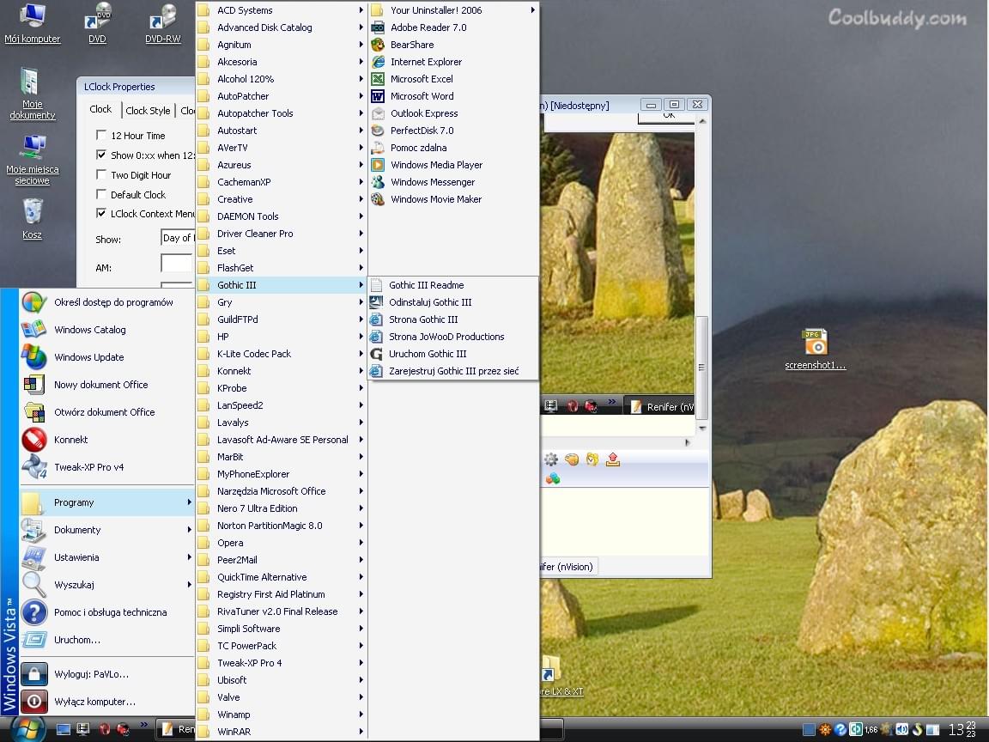Click Wyloguj: PaVLo to log off

click(x=91, y=674)
